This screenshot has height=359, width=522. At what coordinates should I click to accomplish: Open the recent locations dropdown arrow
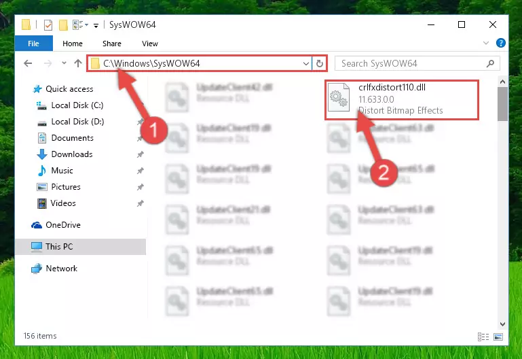pyautogui.click(x=64, y=63)
